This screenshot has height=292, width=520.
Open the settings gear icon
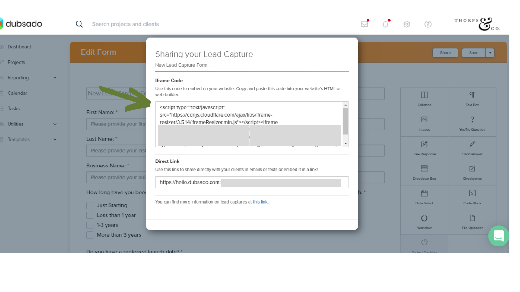point(407,24)
